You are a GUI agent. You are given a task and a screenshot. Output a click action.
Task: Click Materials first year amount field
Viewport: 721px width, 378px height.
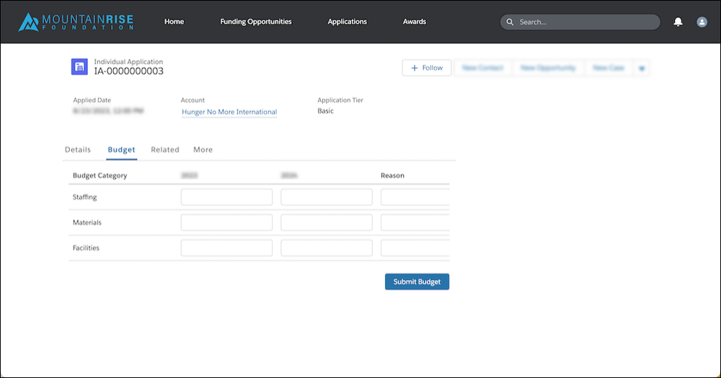226,222
